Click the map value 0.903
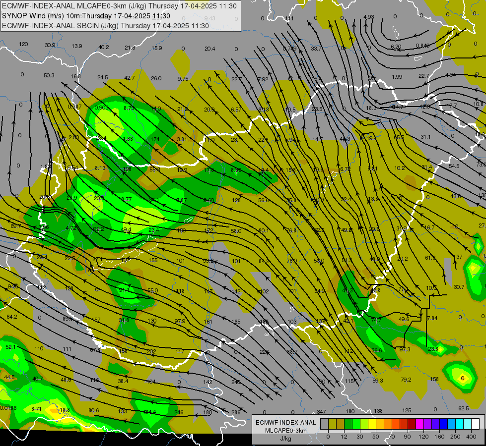This screenshot has height=446, width=486. point(101,108)
